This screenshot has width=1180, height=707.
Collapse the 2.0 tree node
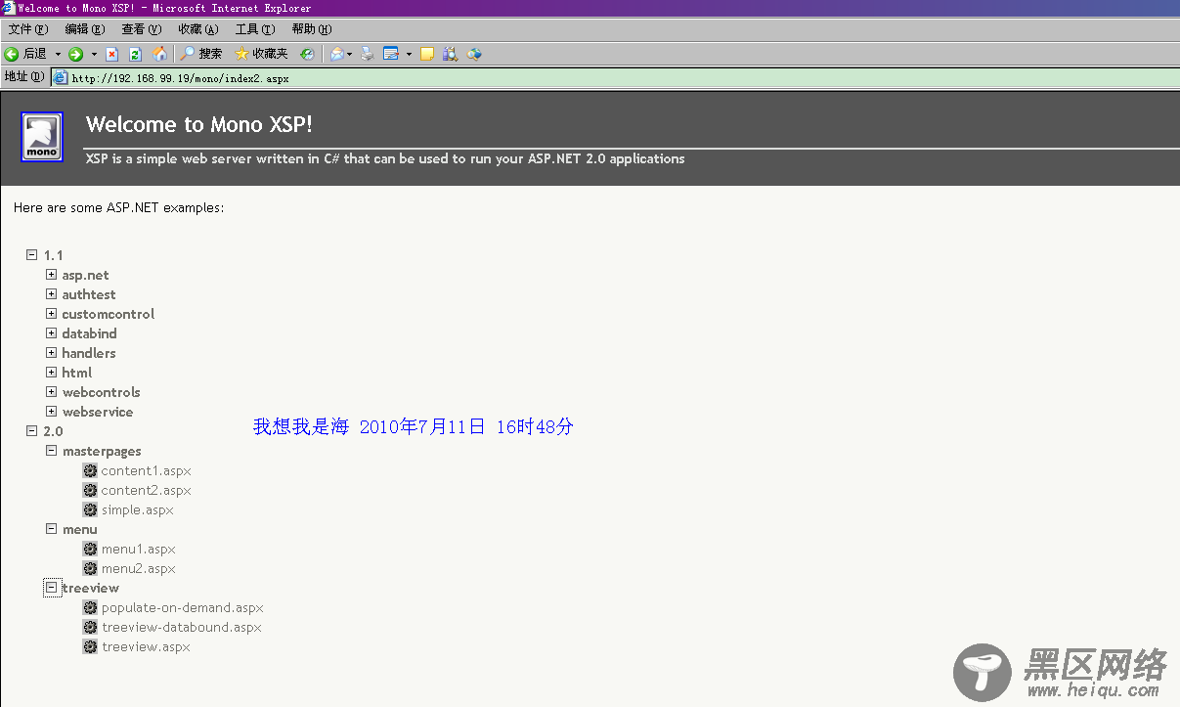(x=31, y=430)
